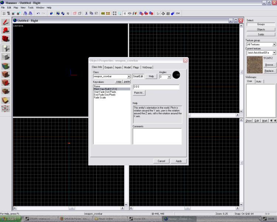
Task: Expand the Texture group dropdown
Action: tap(274, 44)
